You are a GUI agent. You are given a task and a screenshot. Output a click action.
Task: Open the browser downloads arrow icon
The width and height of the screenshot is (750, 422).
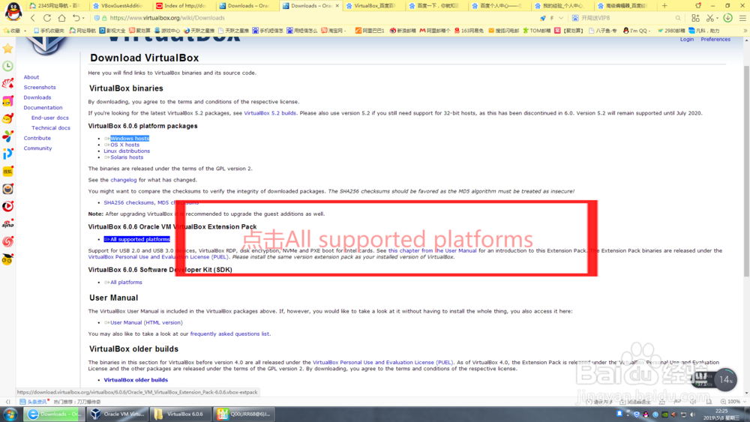click(727, 18)
